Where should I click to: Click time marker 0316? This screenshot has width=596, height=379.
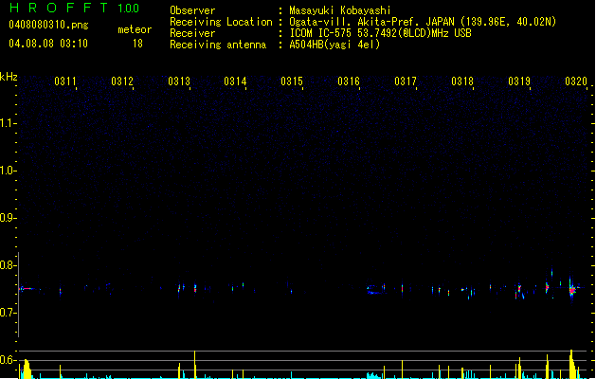[x=349, y=81]
